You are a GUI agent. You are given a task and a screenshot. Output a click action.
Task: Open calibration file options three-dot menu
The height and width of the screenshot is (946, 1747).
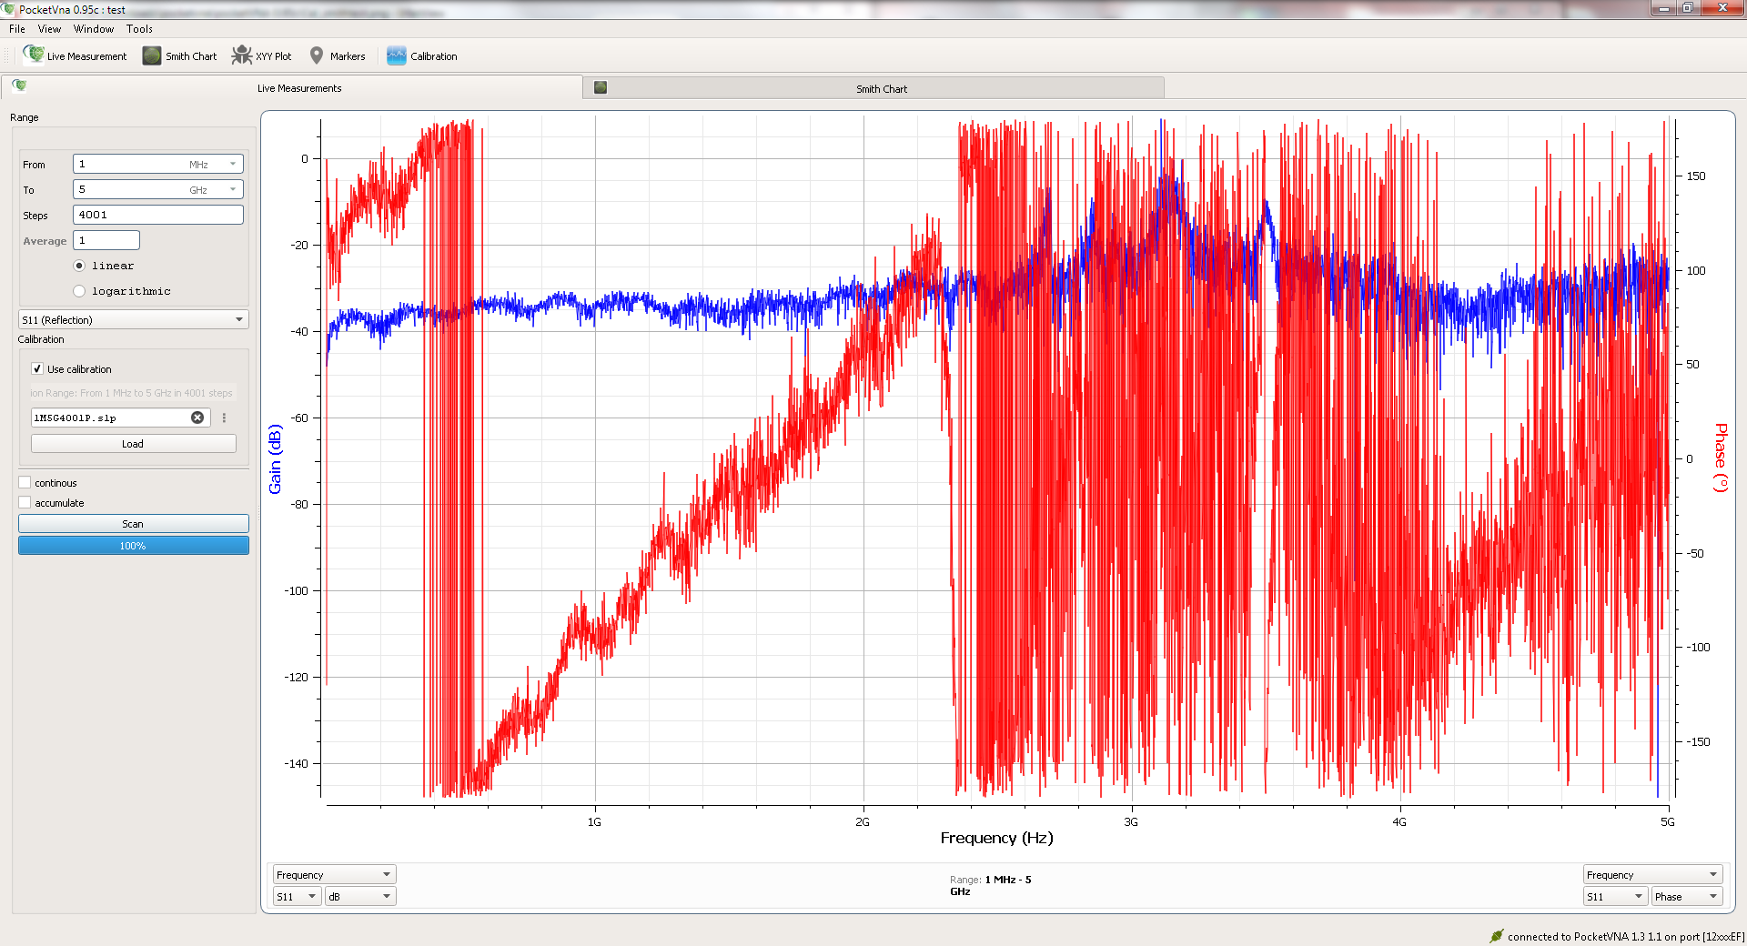point(224,418)
